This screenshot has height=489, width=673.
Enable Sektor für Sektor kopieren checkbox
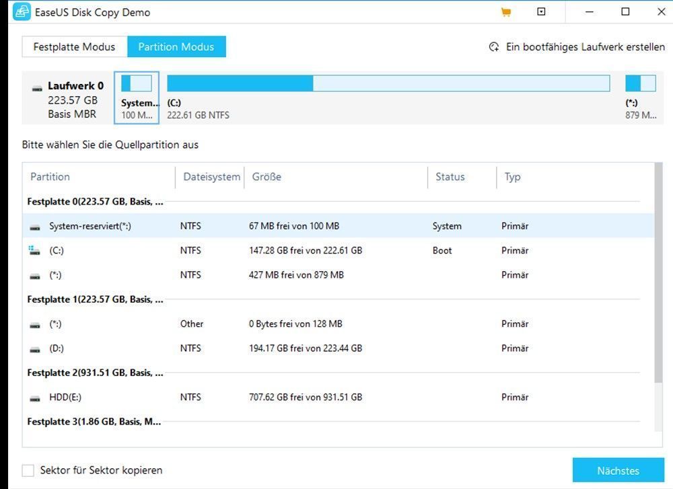click(28, 471)
